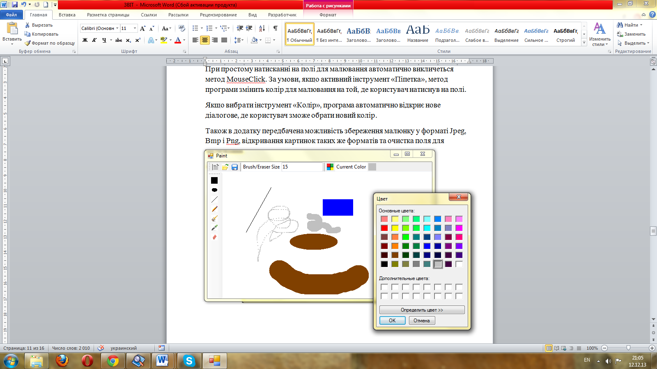The image size is (657, 369).
Task: Align text to the left
Action: (x=195, y=40)
